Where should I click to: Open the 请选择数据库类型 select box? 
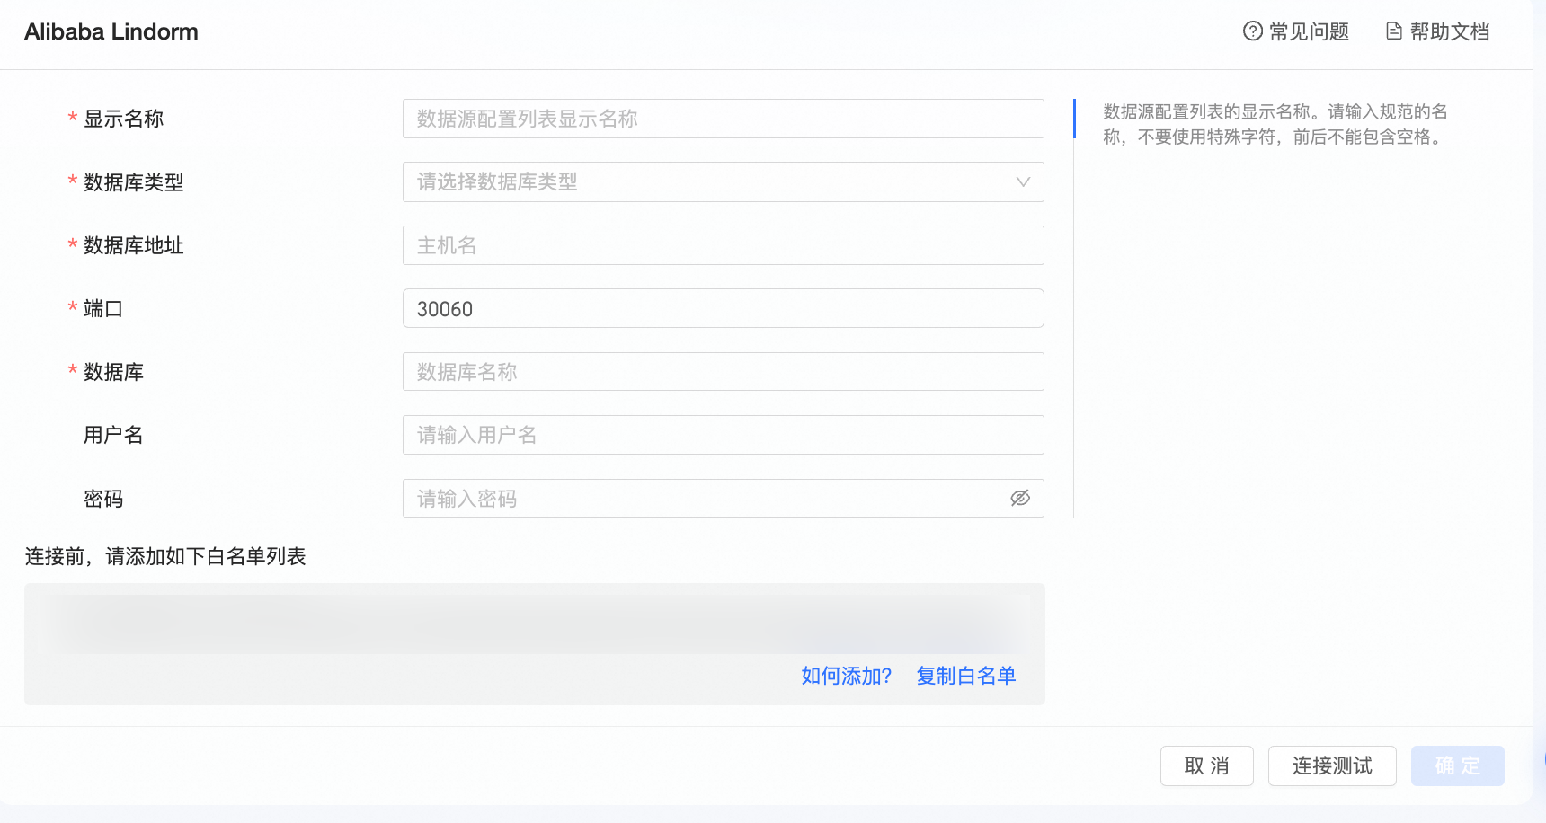(x=724, y=182)
